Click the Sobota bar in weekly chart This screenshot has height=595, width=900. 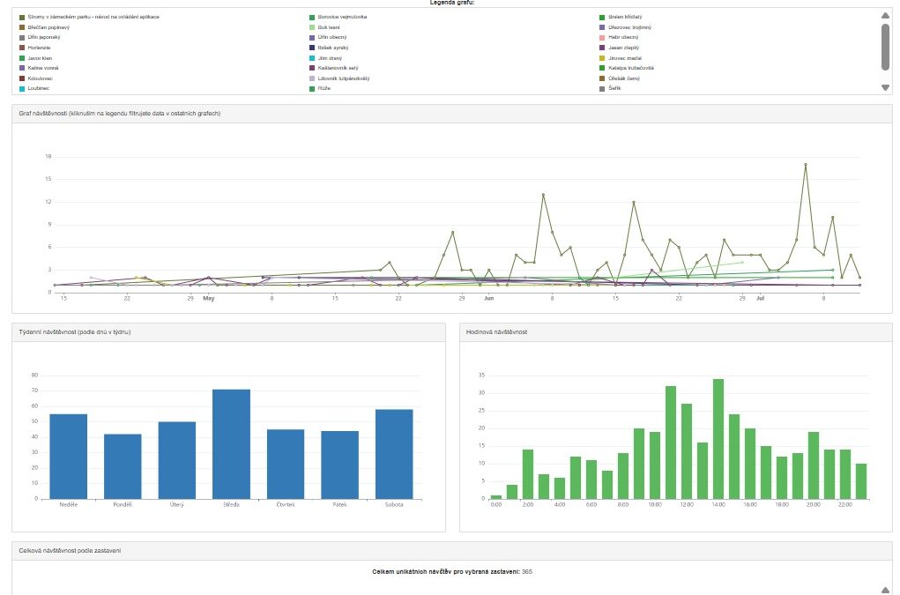(x=394, y=454)
